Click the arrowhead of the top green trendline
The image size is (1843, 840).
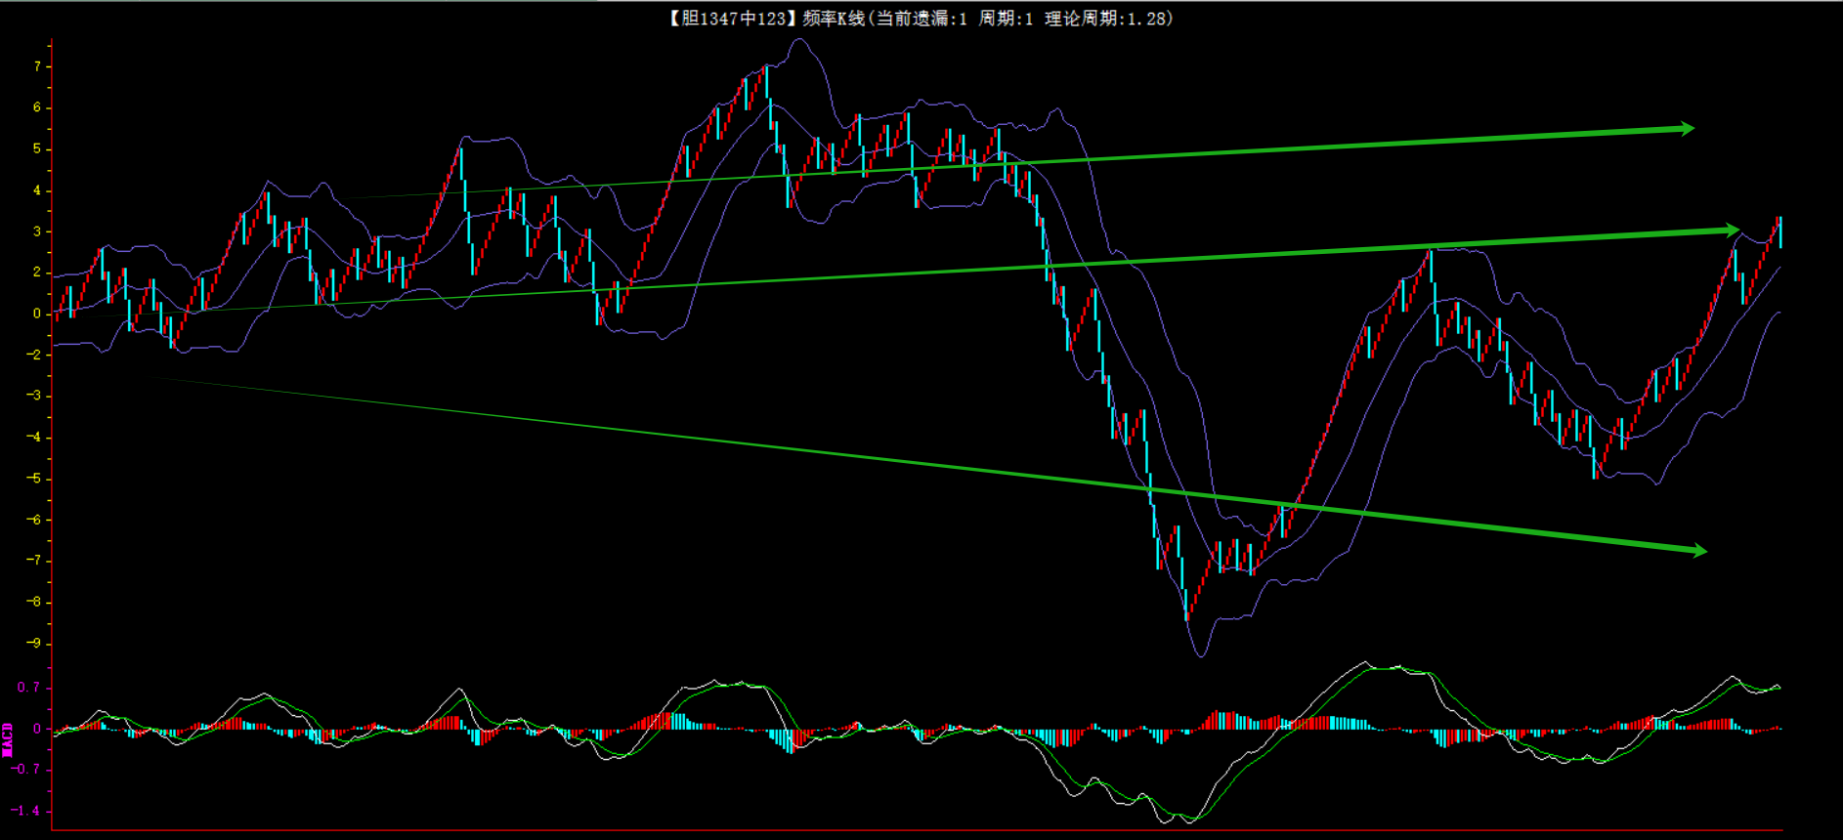tap(1686, 129)
